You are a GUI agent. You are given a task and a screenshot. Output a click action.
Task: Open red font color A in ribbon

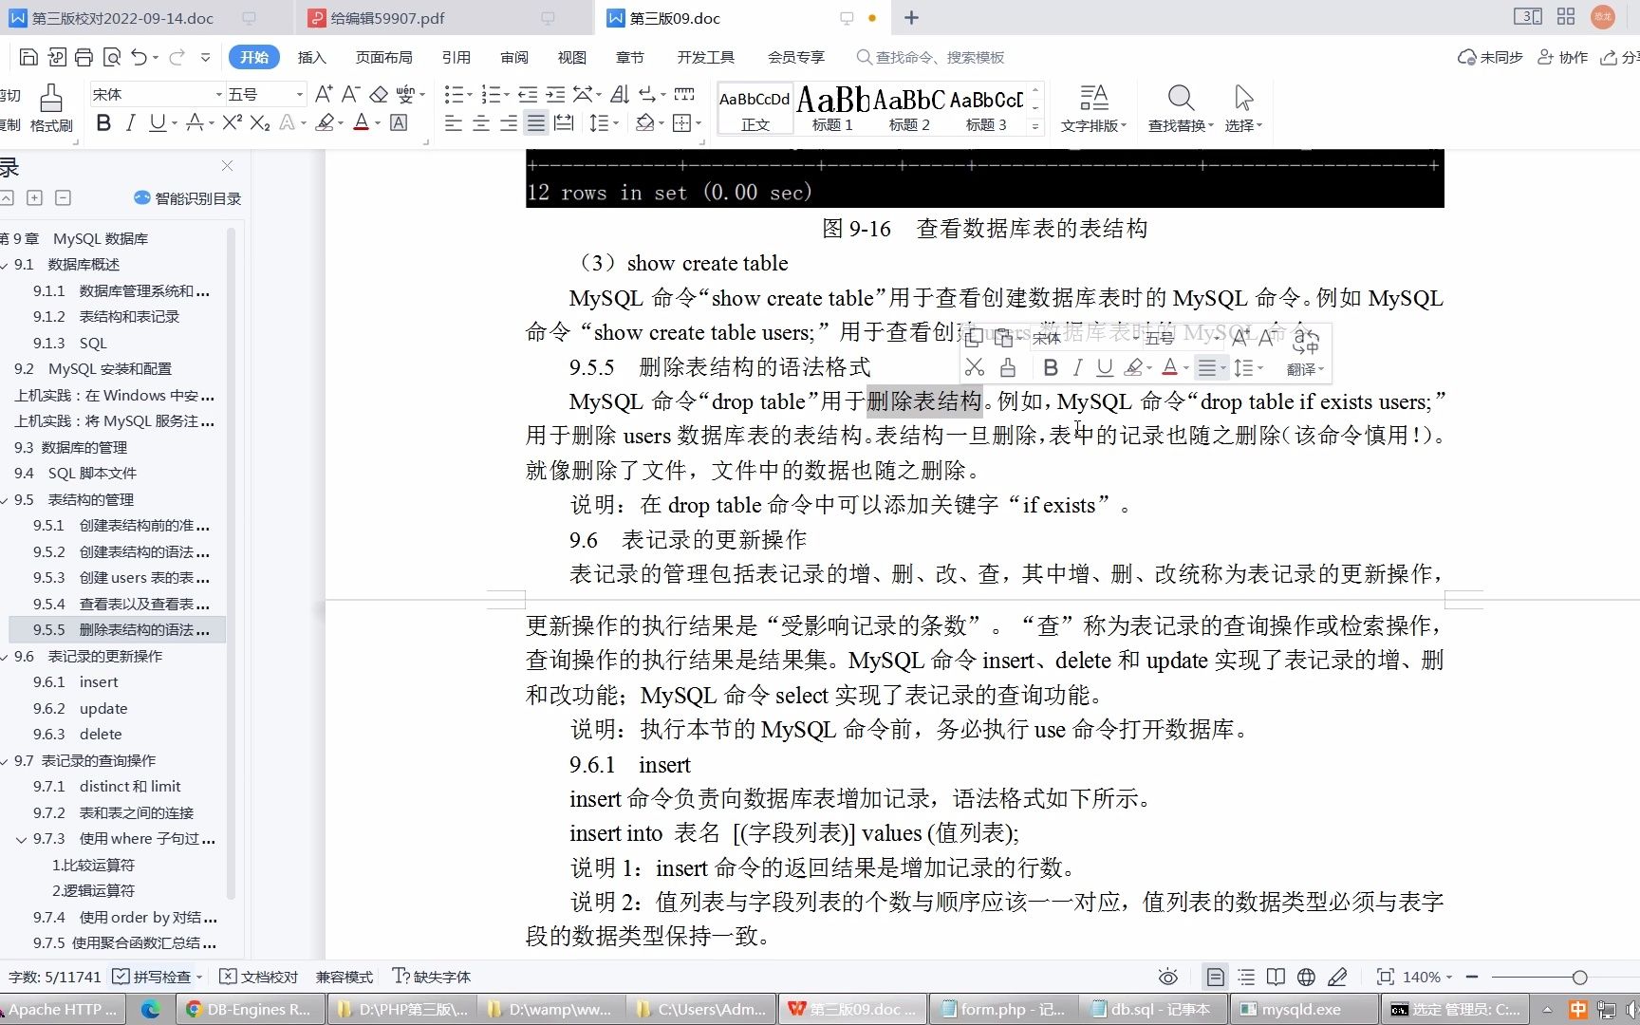click(361, 122)
